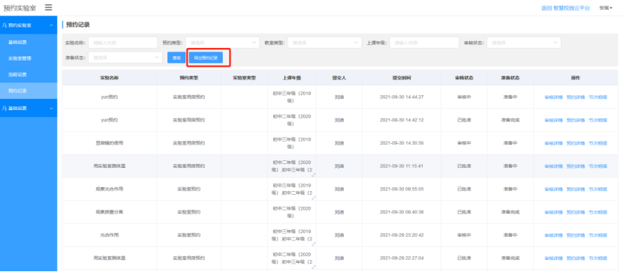
Task: Open 审核详情 for the 09:55:05 record
Action: coord(553,189)
